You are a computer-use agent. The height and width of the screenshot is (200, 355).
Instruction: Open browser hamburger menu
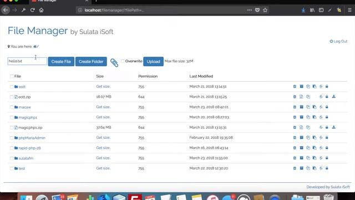coord(349,10)
